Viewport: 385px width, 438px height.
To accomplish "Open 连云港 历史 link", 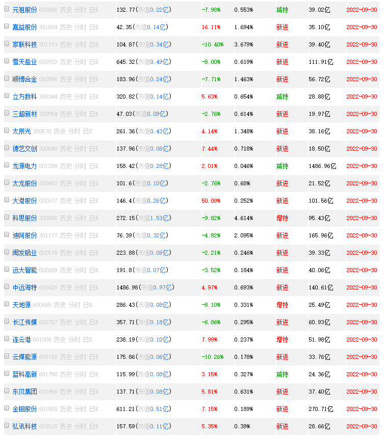I will click(60, 339).
